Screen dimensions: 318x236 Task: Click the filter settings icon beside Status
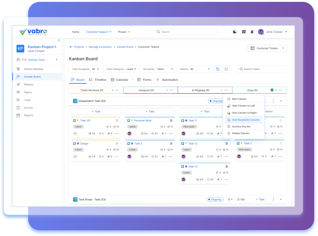[x=217, y=69]
